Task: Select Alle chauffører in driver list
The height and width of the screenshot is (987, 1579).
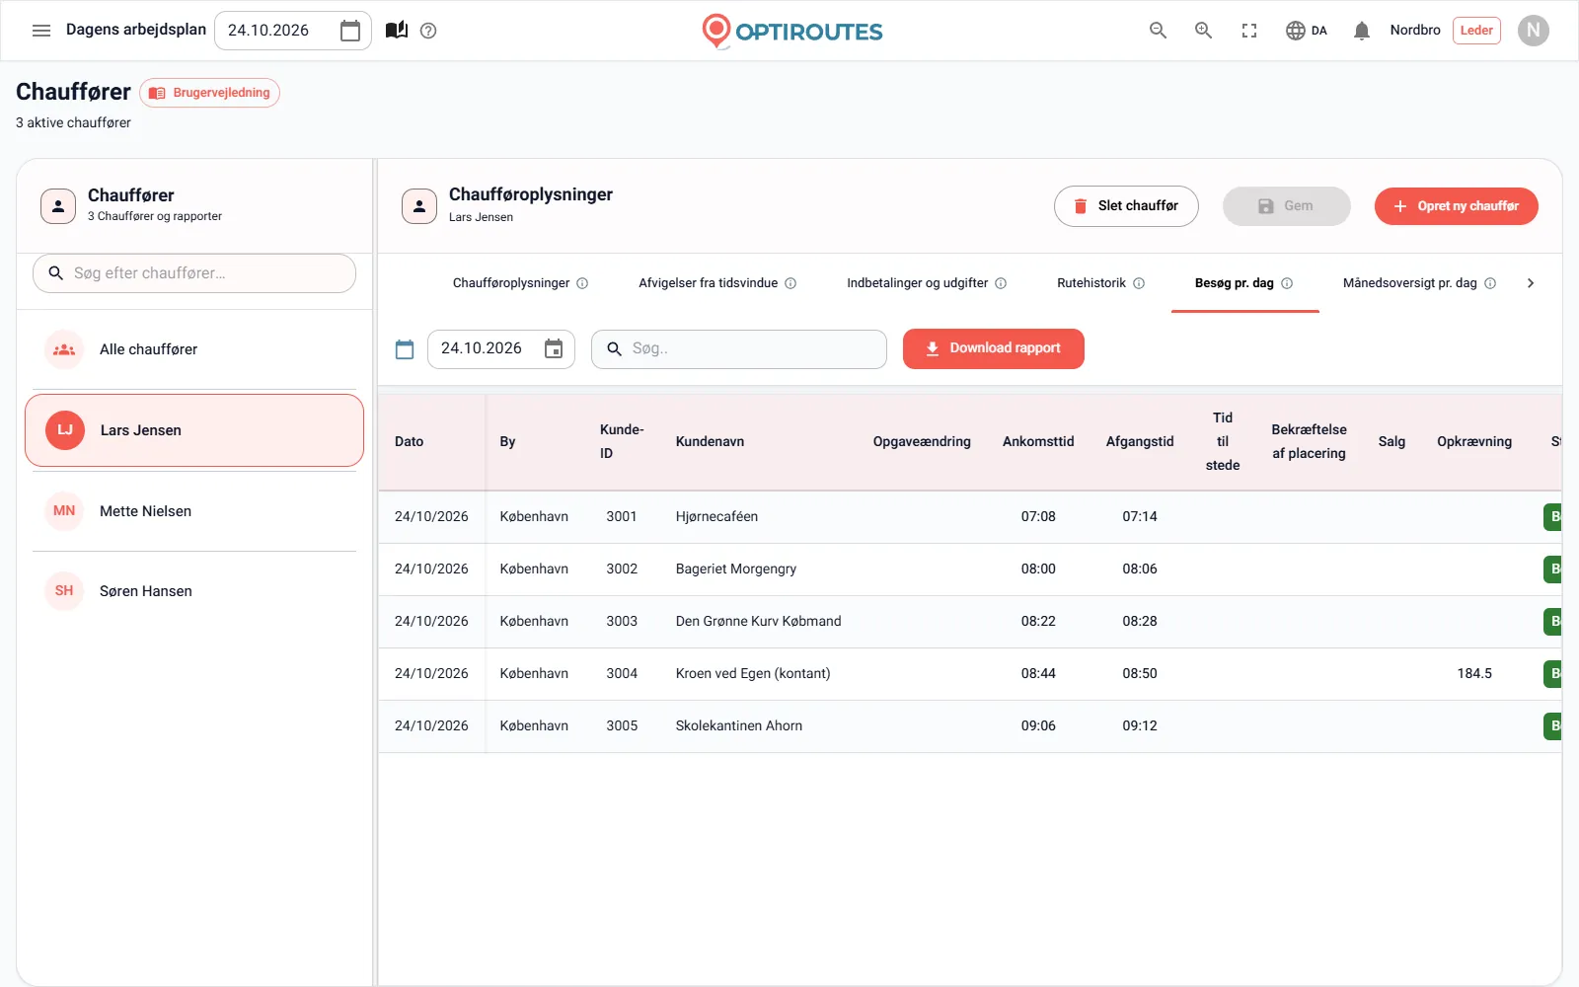Action: pyautogui.click(x=194, y=349)
